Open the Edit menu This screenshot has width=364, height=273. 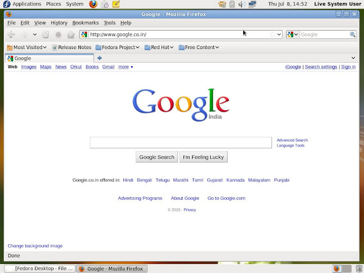point(25,23)
